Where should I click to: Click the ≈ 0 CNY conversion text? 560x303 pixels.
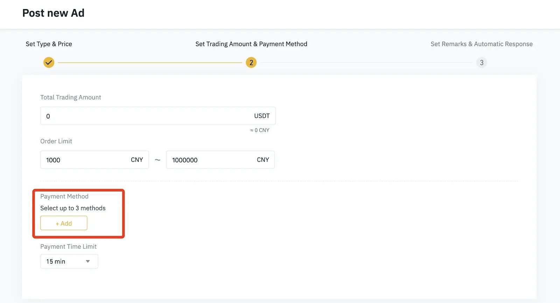coord(260,130)
